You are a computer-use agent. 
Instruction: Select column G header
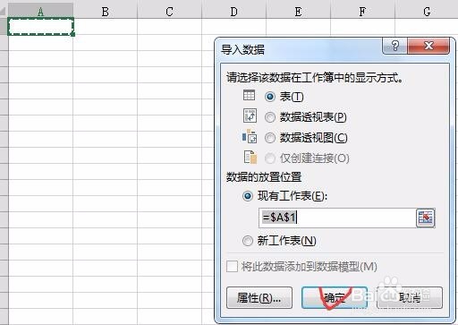(427, 12)
